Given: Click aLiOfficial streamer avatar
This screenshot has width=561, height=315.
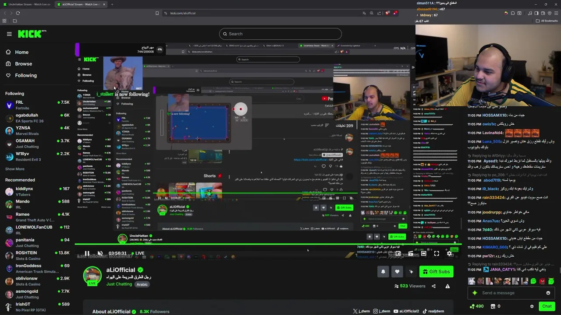Looking at the screenshot, I should tap(92, 276).
